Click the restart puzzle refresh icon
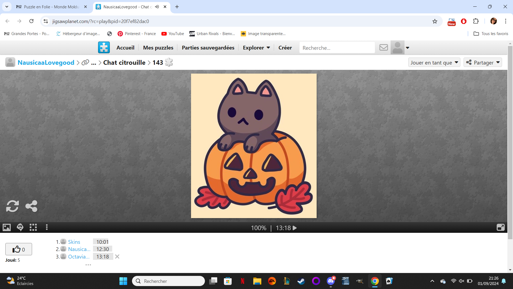 (12, 206)
